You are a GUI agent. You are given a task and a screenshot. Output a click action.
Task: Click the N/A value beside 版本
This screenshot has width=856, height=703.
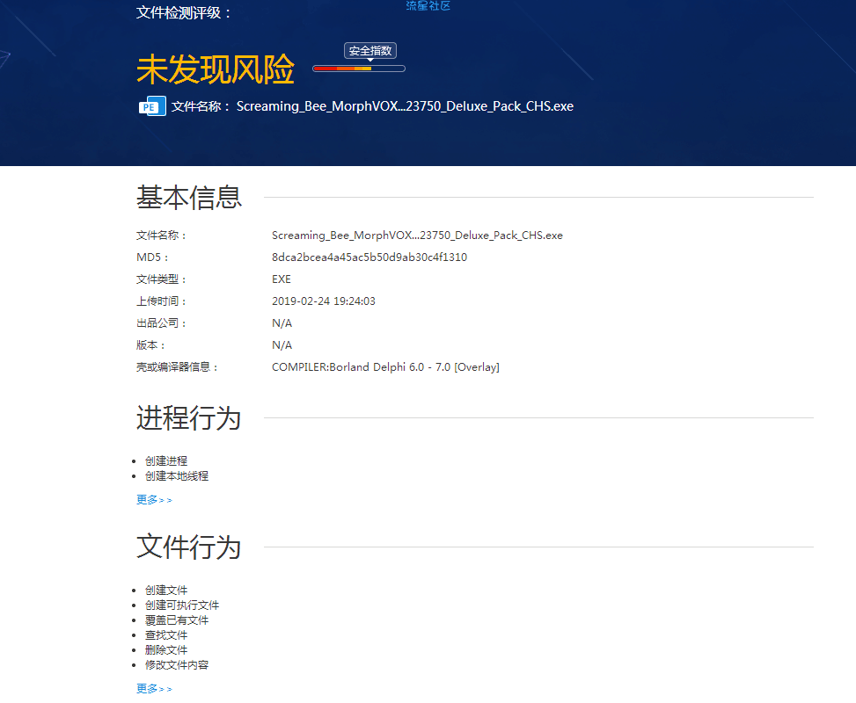click(282, 345)
